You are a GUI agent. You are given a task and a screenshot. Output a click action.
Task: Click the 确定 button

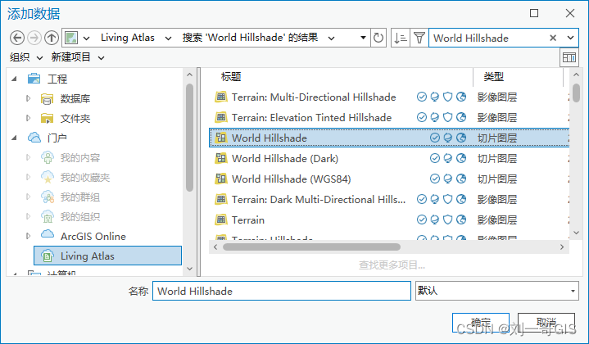(x=481, y=323)
